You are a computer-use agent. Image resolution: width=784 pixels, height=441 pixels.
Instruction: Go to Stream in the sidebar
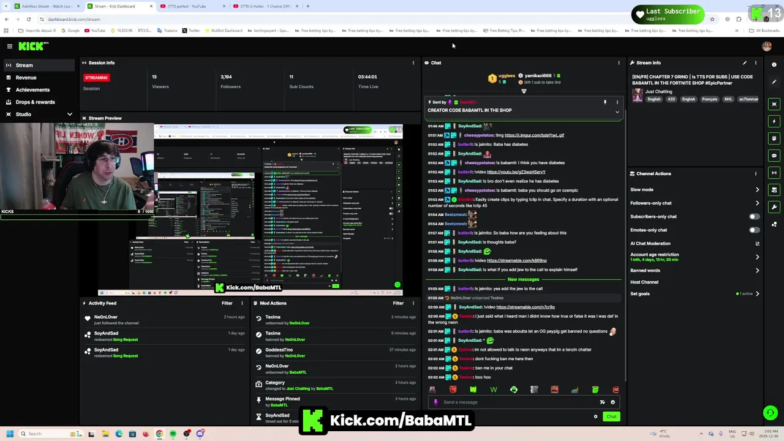(39, 65)
